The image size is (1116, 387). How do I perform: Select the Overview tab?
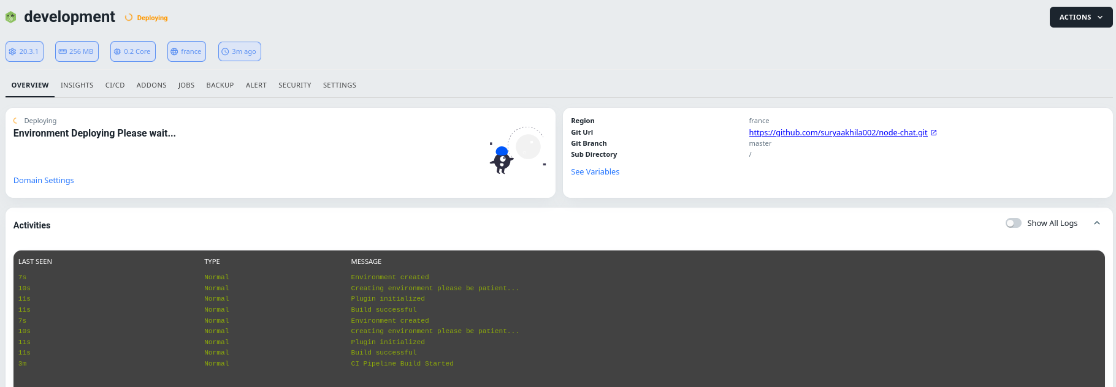[30, 85]
